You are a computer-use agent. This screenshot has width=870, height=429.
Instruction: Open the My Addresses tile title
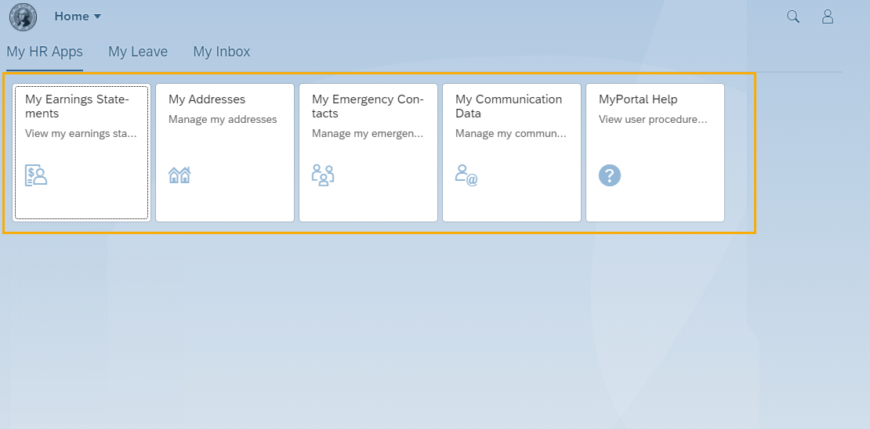[x=207, y=99]
